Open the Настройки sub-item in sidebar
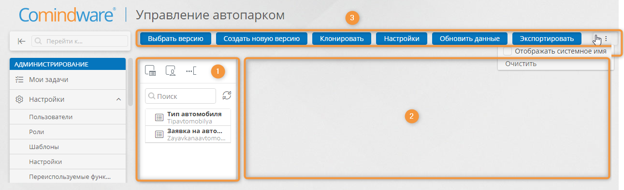This screenshot has height=190, width=624. click(x=68, y=162)
